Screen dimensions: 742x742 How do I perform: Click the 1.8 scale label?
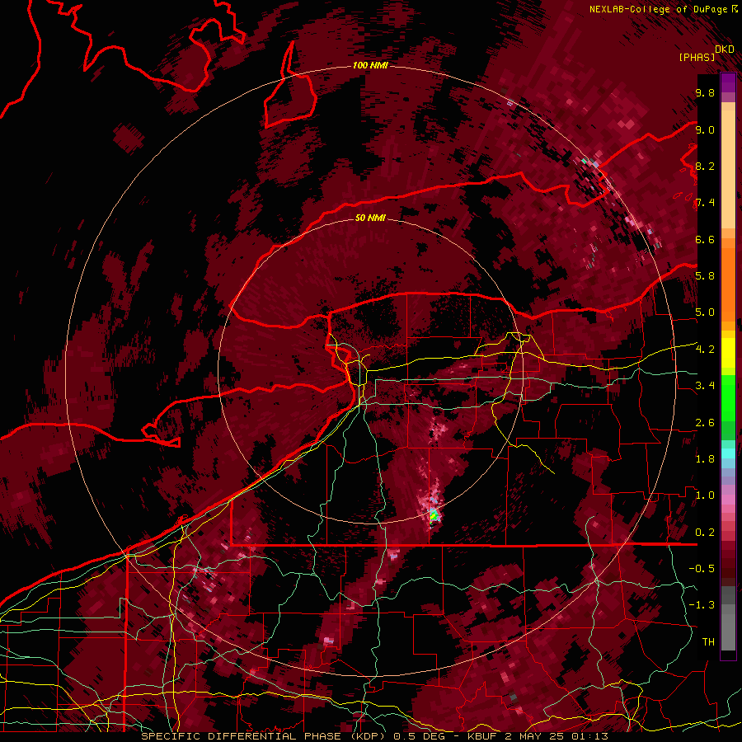click(705, 459)
